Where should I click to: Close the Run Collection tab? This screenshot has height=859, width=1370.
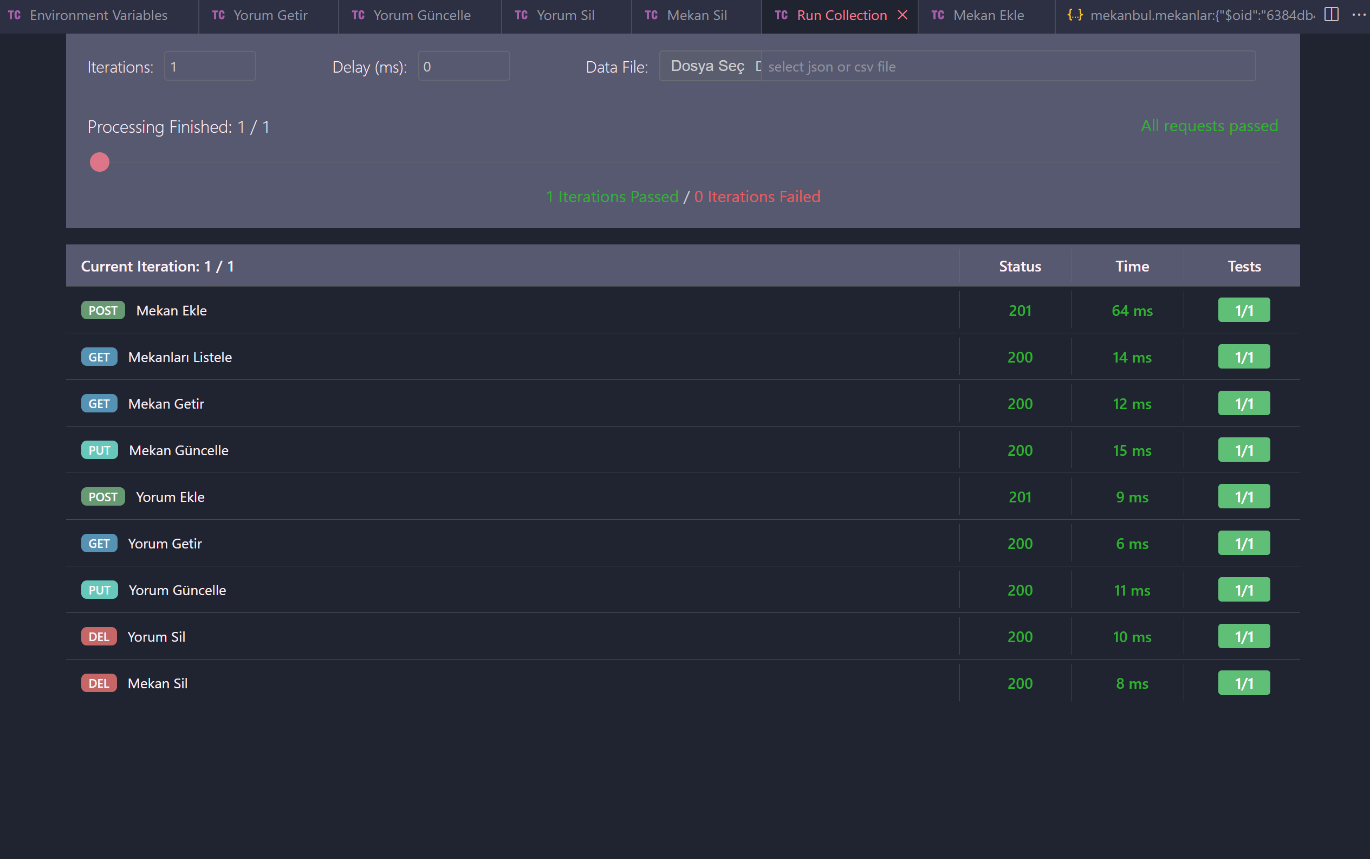[902, 15]
